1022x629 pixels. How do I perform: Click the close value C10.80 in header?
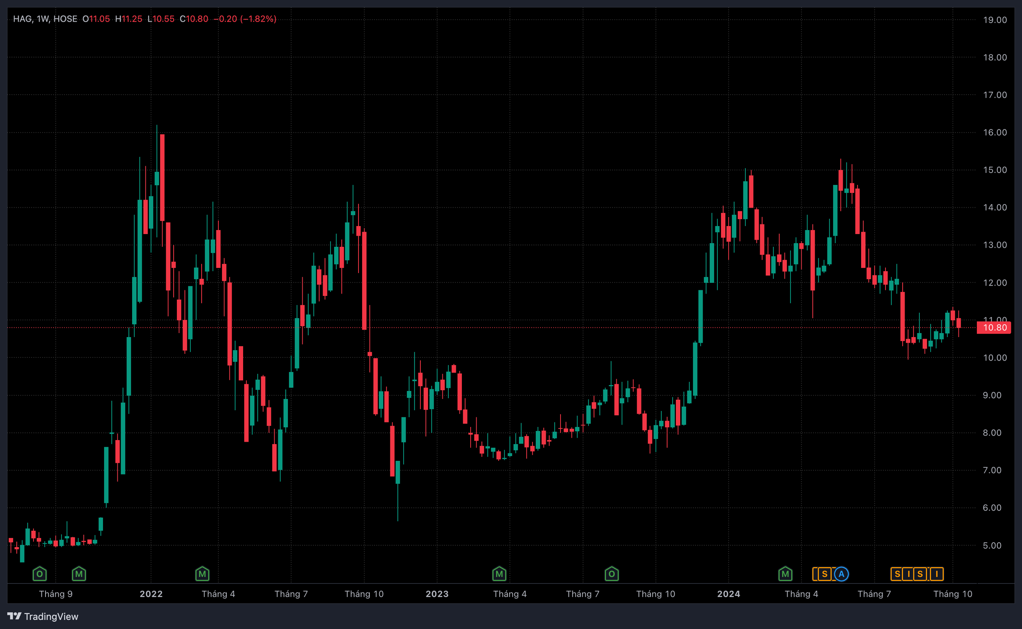[194, 19]
